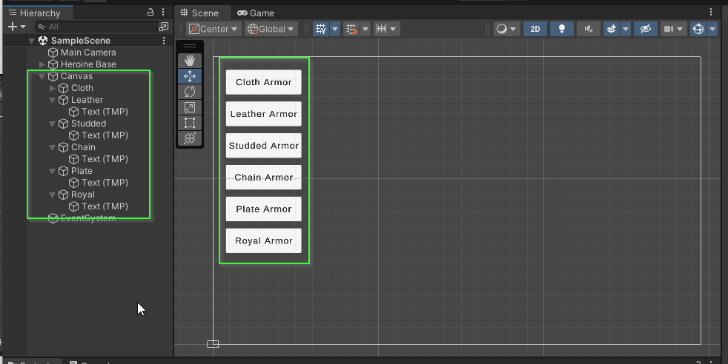
Task: Toggle hidden objects visibility in scene
Action: coord(645,29)
